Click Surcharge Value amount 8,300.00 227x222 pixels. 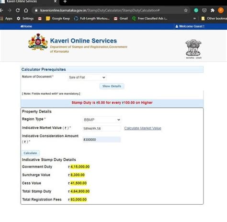point(78,175)
